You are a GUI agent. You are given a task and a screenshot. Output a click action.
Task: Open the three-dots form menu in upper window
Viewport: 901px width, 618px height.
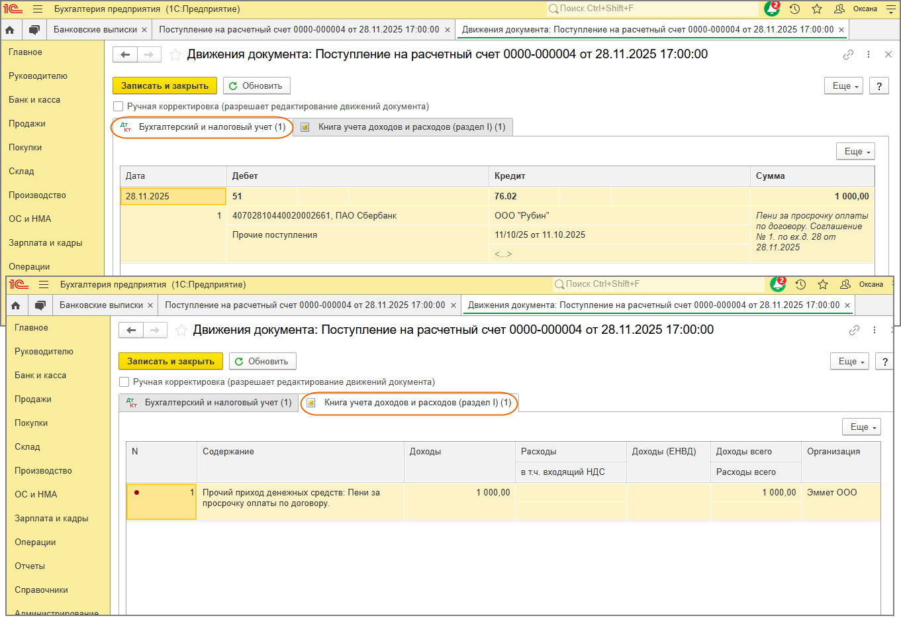click(869, 54)
